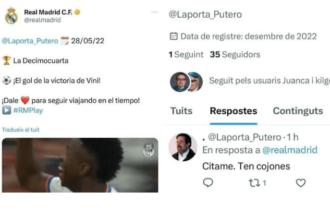330x215 pixels.
Task: Open the @realmadrid mention in reply
Action: click(290, 150)
